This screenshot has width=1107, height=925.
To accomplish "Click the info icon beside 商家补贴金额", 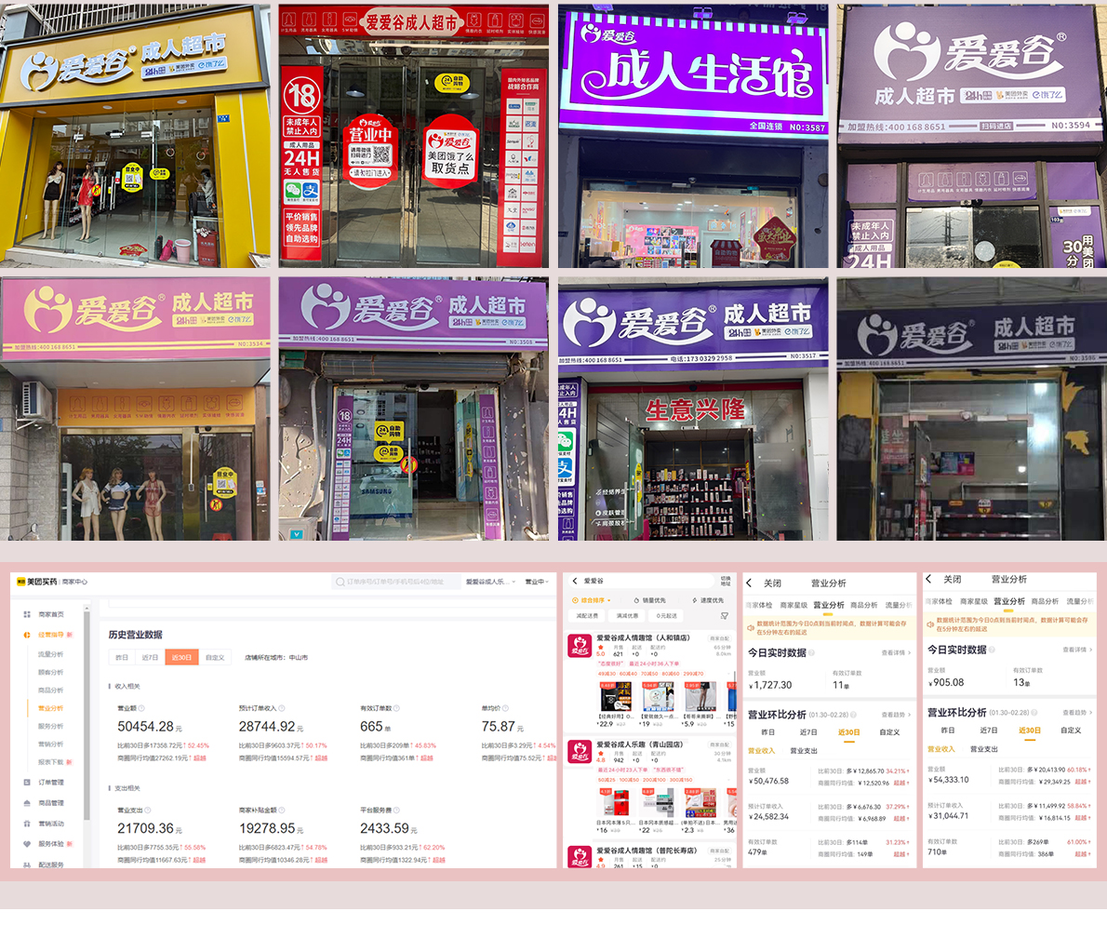I will pyautogui.click(x=280, y=811).
